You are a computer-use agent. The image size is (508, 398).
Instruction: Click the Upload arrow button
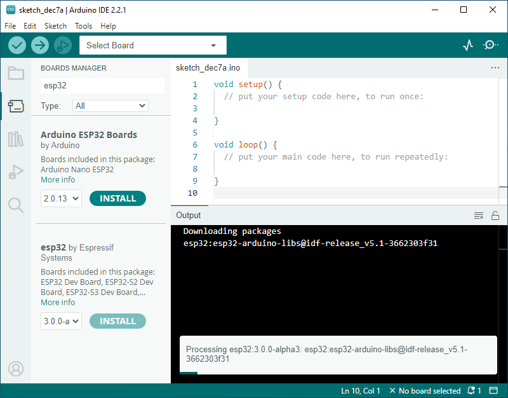(40, 45)
